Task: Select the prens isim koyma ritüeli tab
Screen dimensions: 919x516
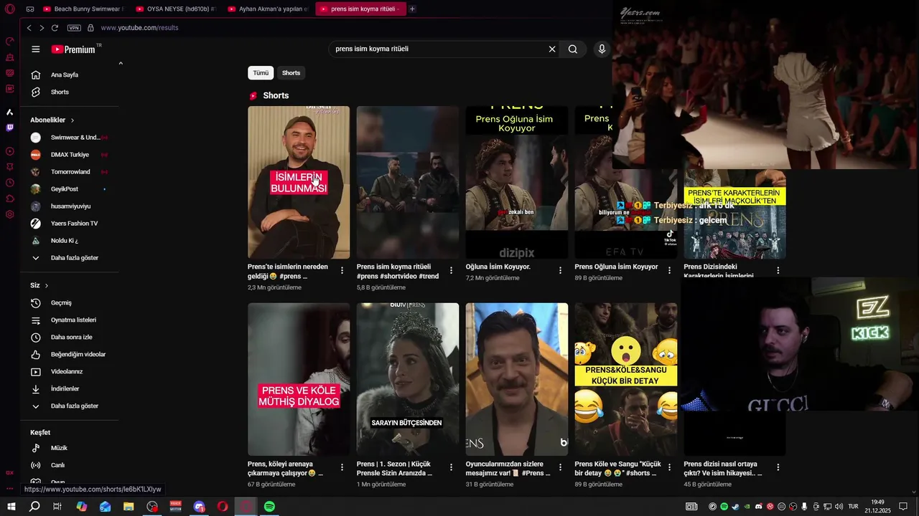Action: tap(360, 9)
